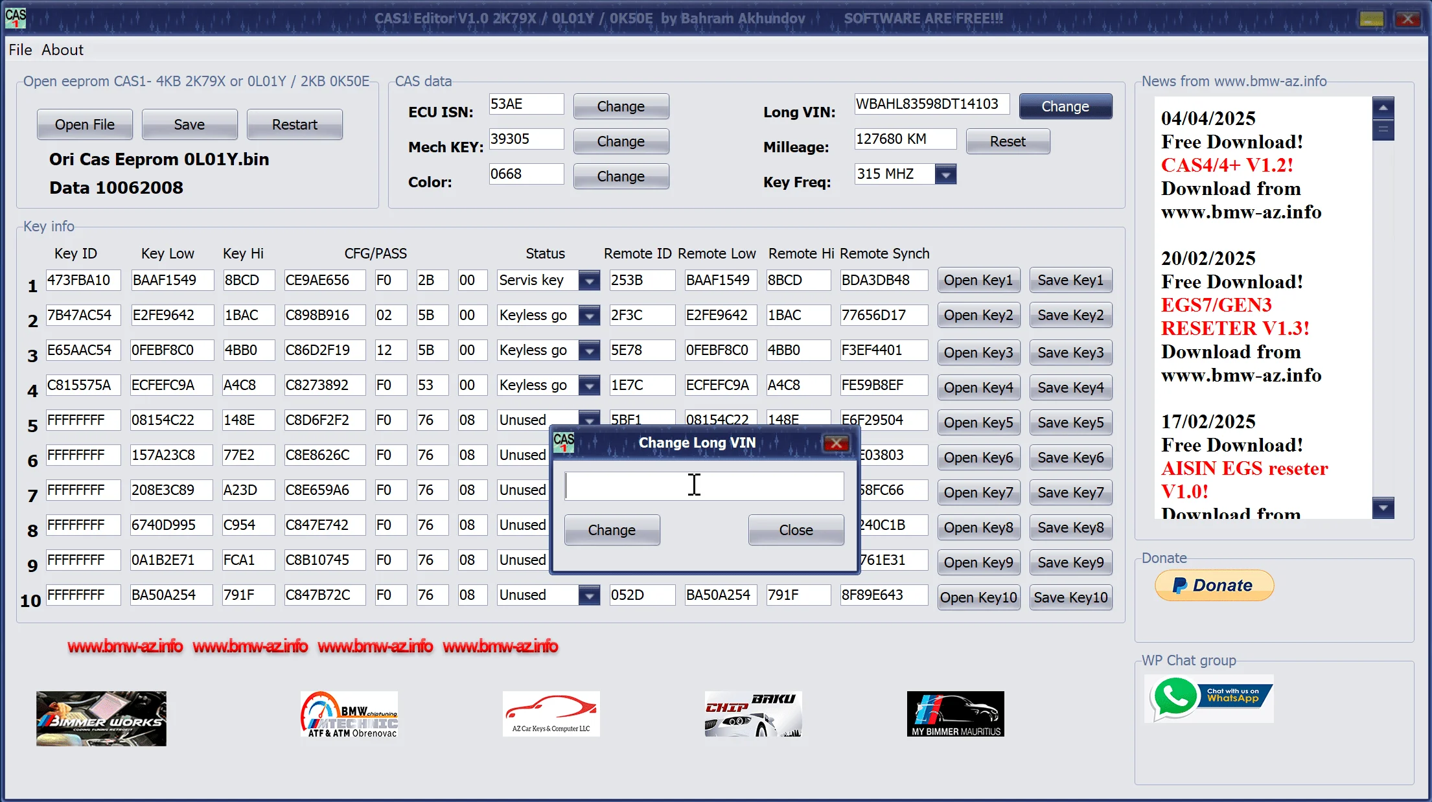The height and width of the screenshot is (802, 1432).
Task: Minimize the CAS1 Editor window
Action: [1372, 19]
